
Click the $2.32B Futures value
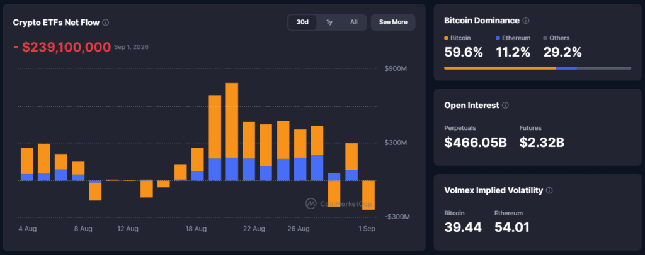pos(542,142)
